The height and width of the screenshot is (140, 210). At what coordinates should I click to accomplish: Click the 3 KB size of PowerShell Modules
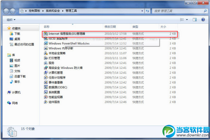(173, 44)
